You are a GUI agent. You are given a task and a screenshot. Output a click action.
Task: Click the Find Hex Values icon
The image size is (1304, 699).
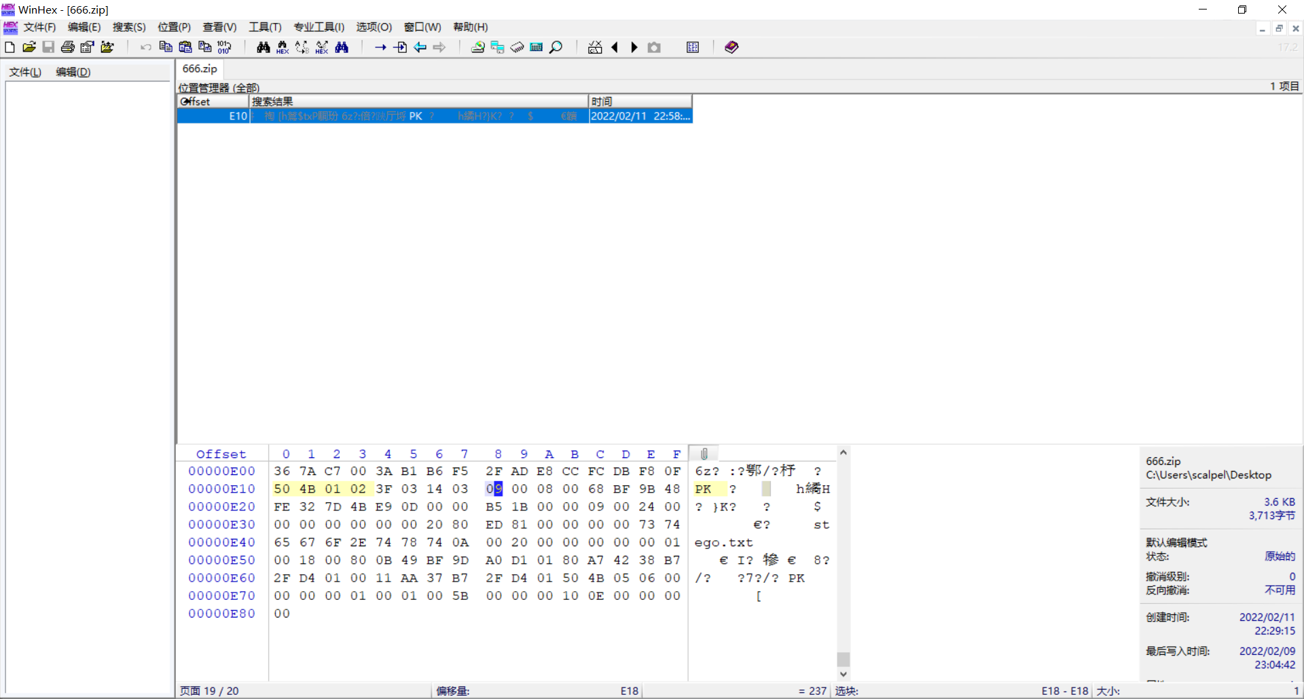tap(283, 47)
